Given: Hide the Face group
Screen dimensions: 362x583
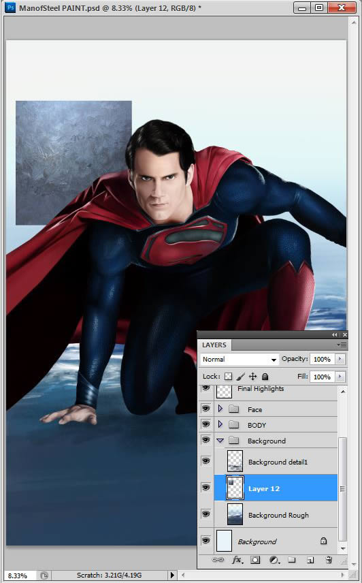Looking at the screenshot, I should point(205,409).
